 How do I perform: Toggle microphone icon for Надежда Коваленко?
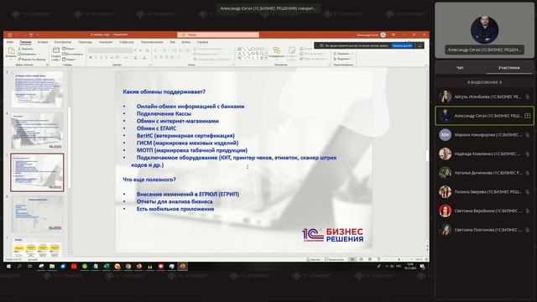pyautogui.click(x=528, y=154)
